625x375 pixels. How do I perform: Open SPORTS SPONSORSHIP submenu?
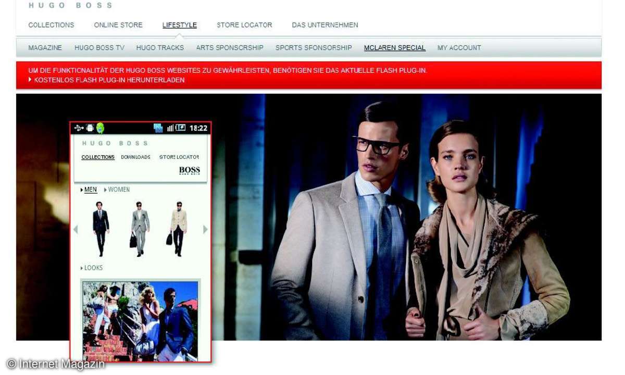click(x=314, y=47)
